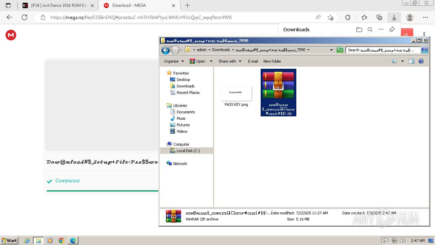Expand address bar previous locations dropdown
Viewport: 435px width, 245px height.
pos(331,50)
